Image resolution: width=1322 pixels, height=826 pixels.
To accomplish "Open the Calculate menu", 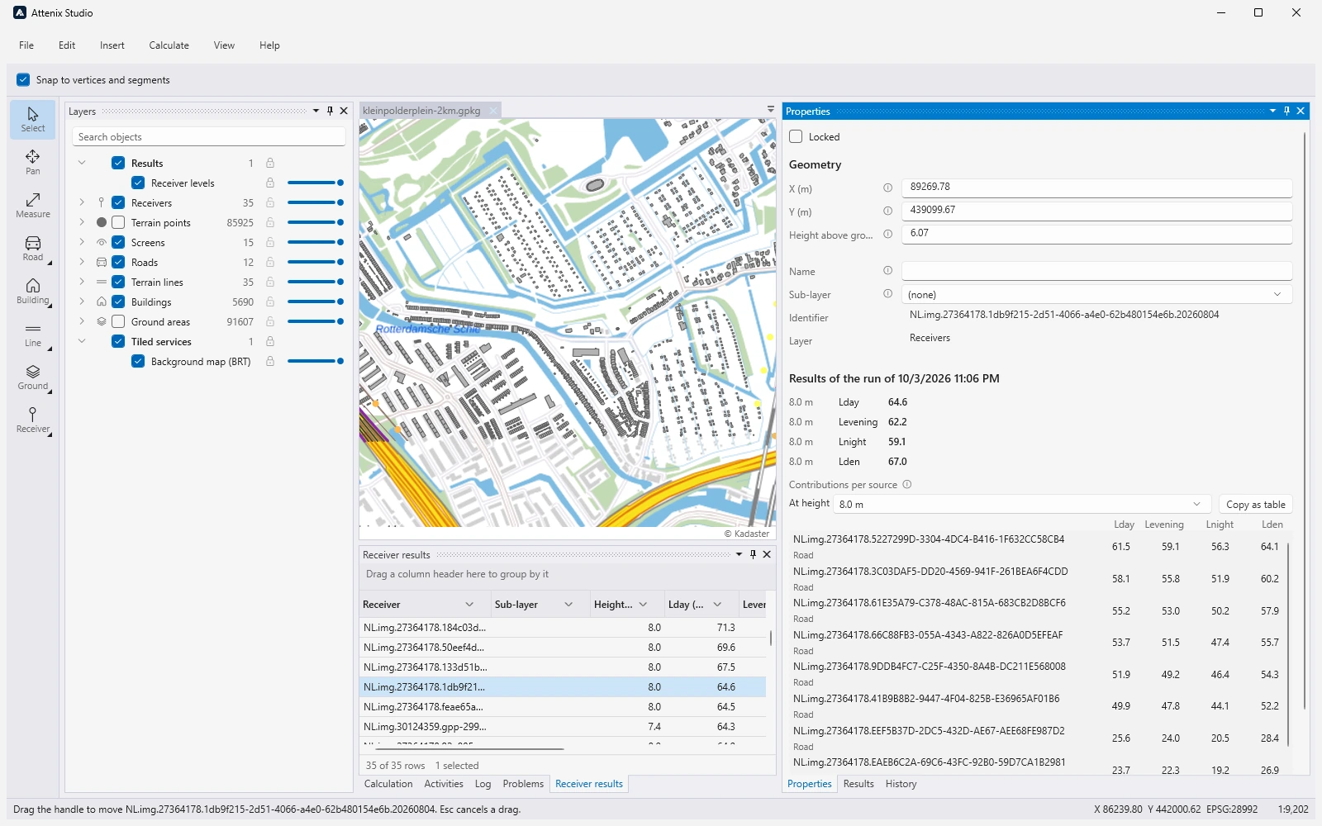I will [169, 45].
